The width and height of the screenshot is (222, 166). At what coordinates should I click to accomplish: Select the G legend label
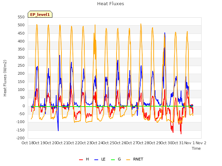(119, 159)
